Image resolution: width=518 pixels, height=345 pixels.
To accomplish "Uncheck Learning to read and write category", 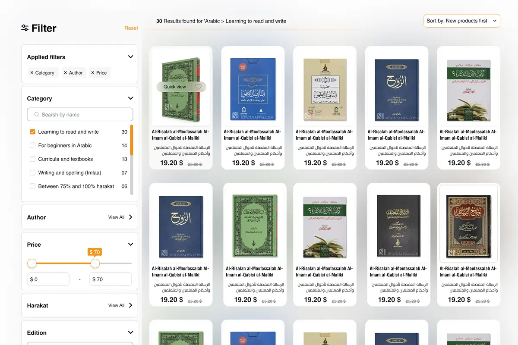I will tap(32, 132).
